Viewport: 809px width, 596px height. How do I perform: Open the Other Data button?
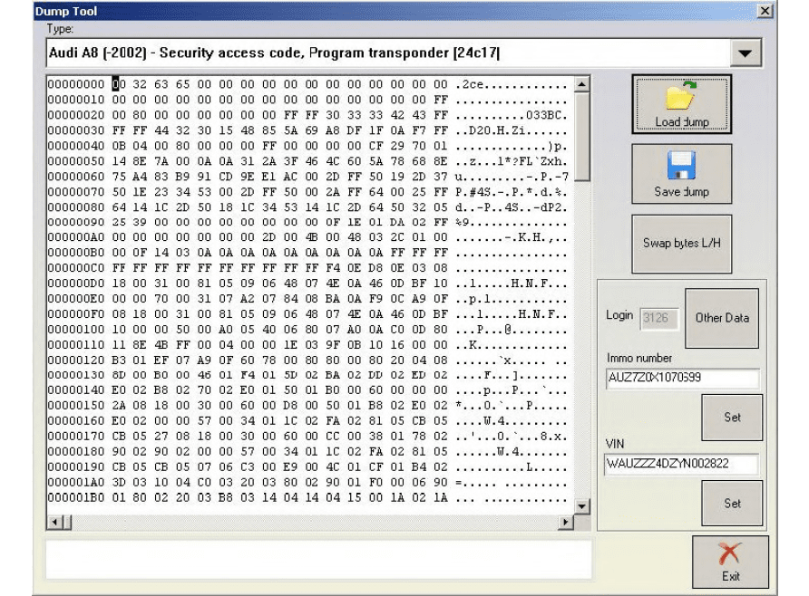pyautogui.click(x=721, y=318)
